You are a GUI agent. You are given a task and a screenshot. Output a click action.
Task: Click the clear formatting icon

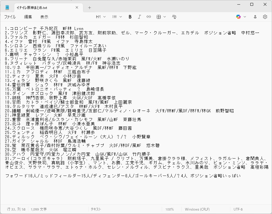[174, 17]
